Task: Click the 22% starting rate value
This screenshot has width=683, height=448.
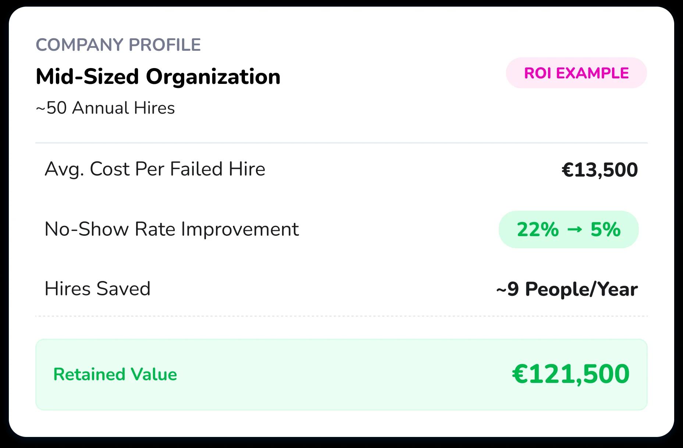Action: point(537,230)
